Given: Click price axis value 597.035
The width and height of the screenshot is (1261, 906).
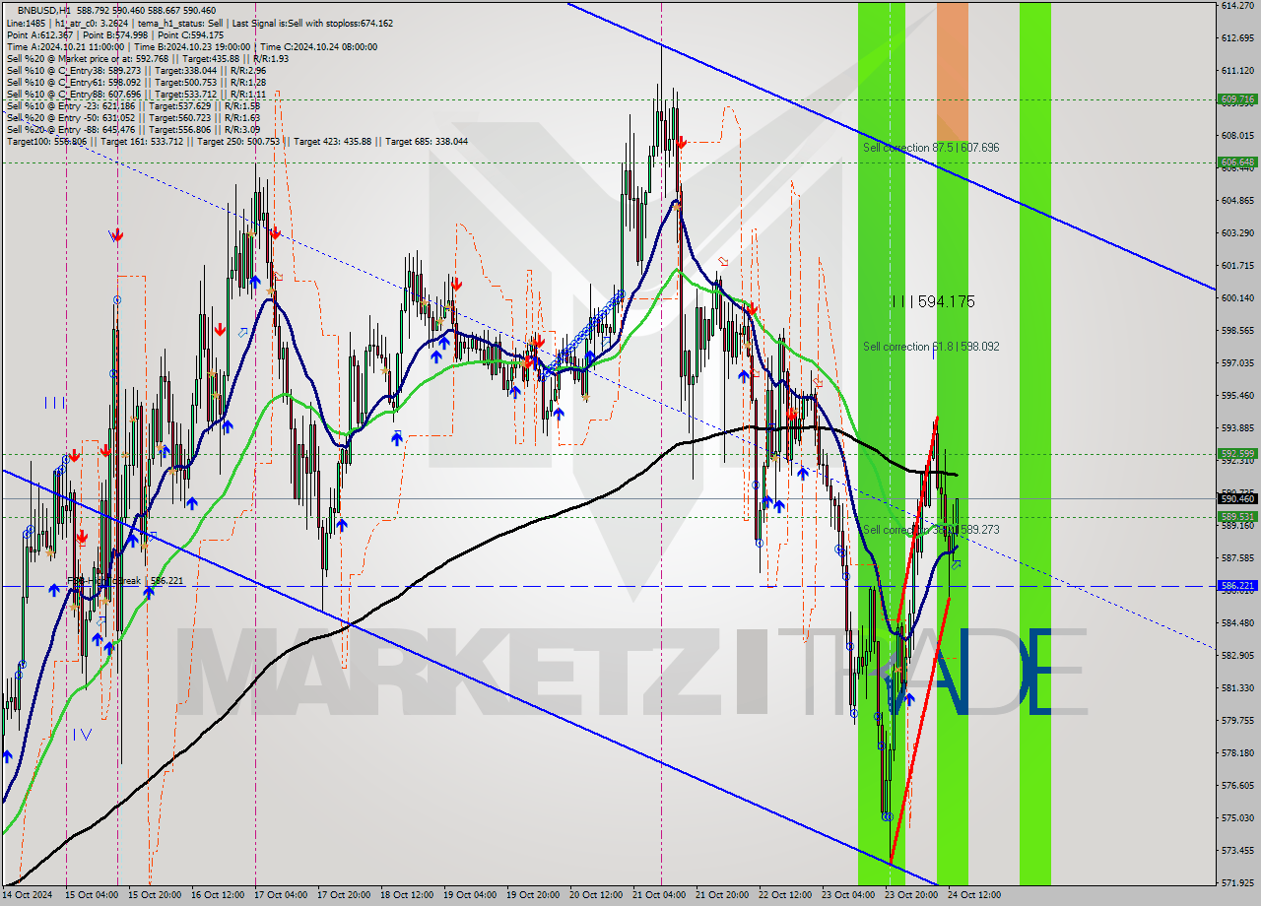Looking at the screenshot, I should (1237, 362).
